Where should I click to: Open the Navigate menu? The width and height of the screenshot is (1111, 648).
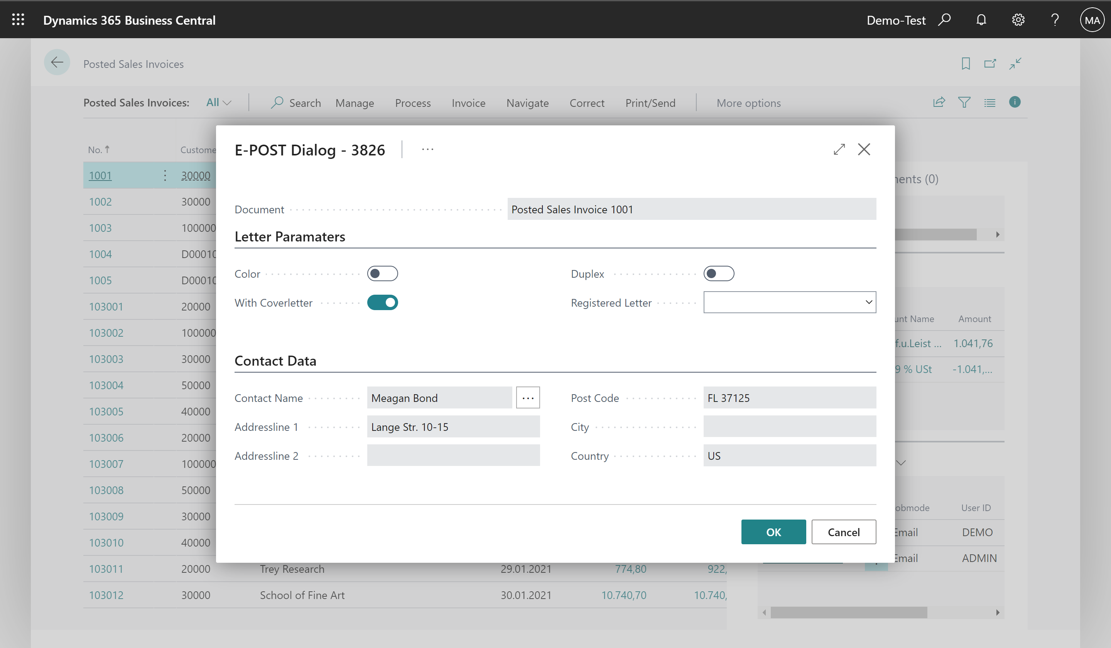[x=527, y=103]
